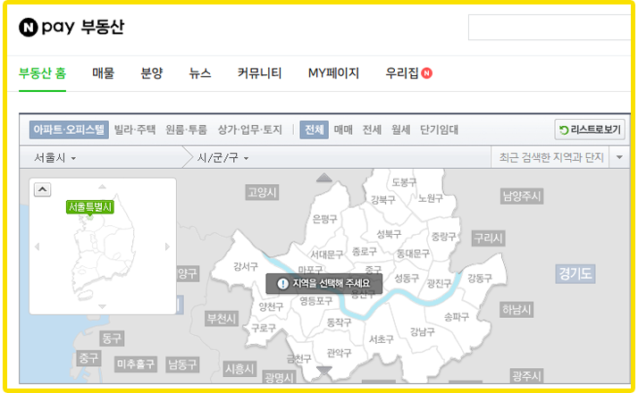Select 양천구 on the Seoul map

(x=271, y=306)
